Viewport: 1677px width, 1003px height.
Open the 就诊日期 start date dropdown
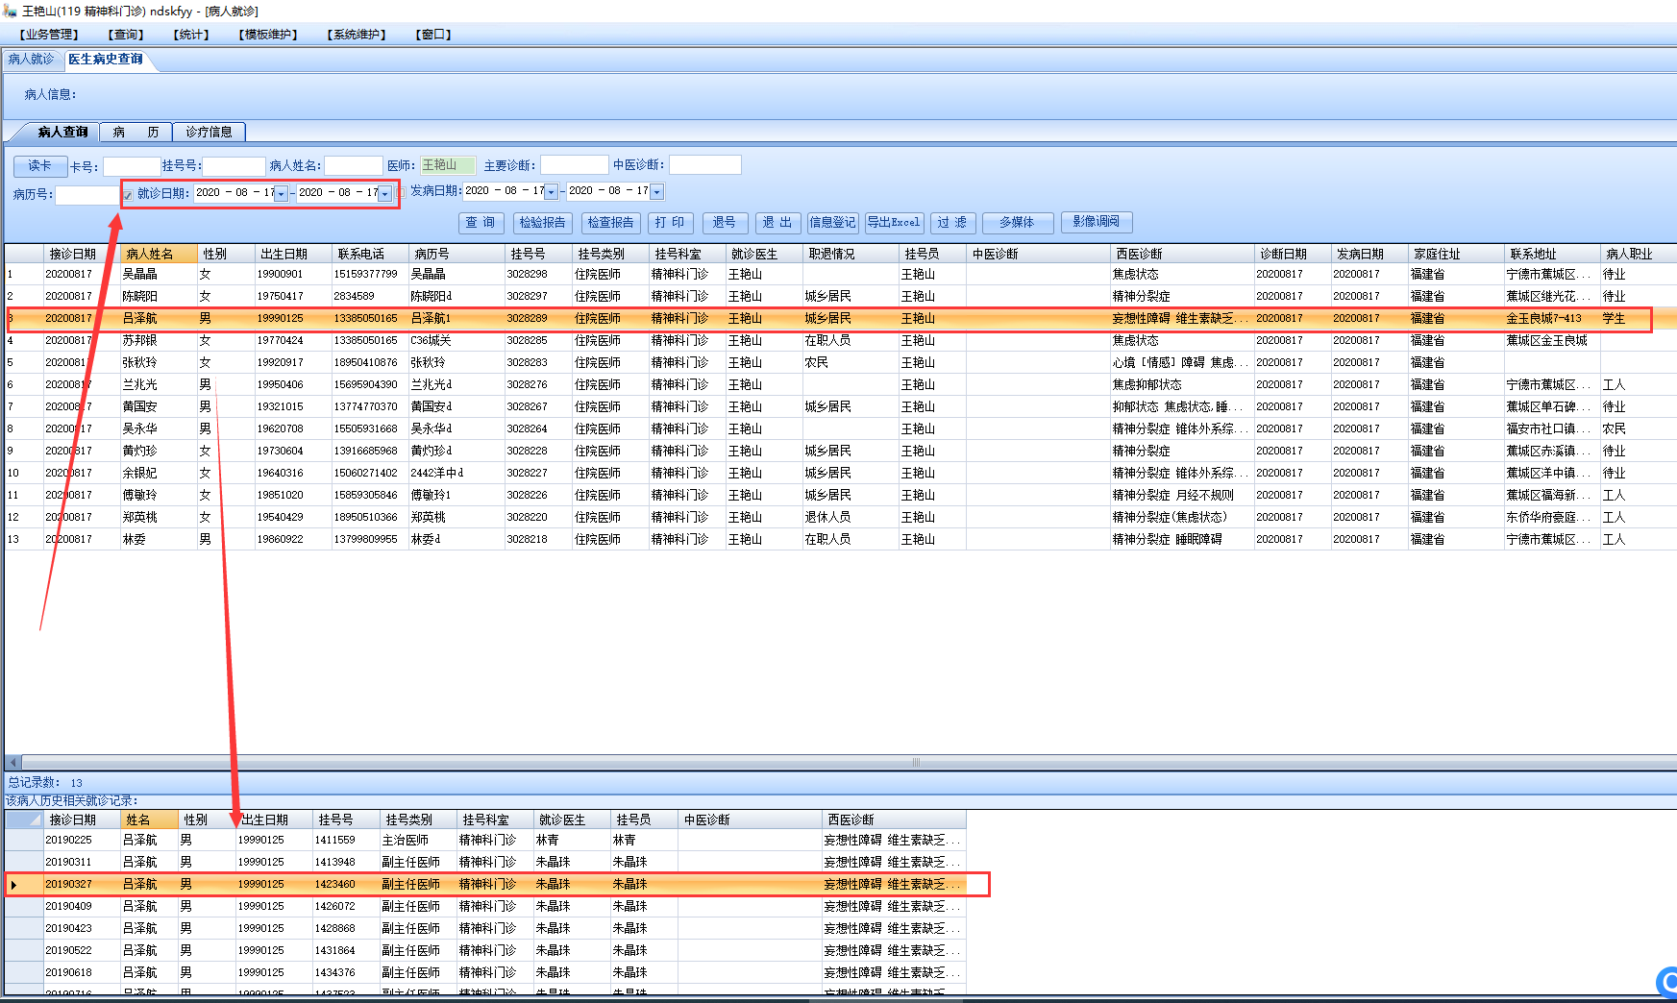(281, 194)
